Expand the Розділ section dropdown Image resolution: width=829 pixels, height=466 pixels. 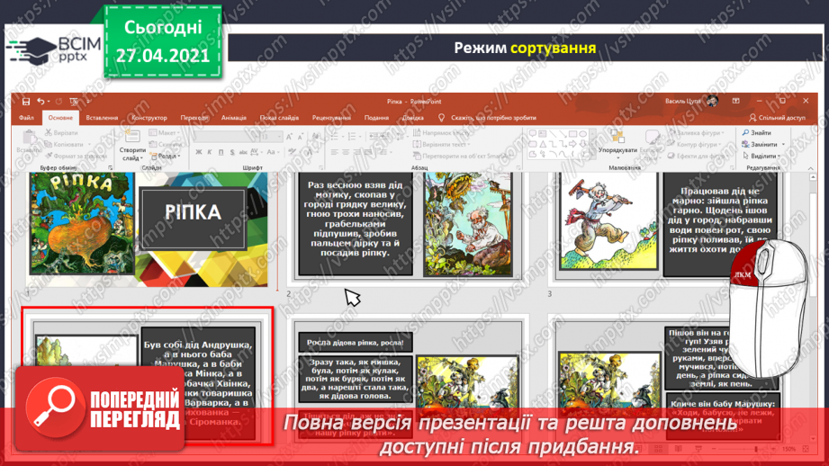coord(166,156)
